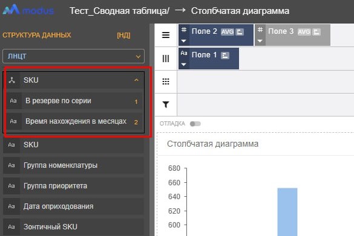Click sort icon on Поле 2 chip
This screenshot has height=236, width=354.
[x=240, y=32]
